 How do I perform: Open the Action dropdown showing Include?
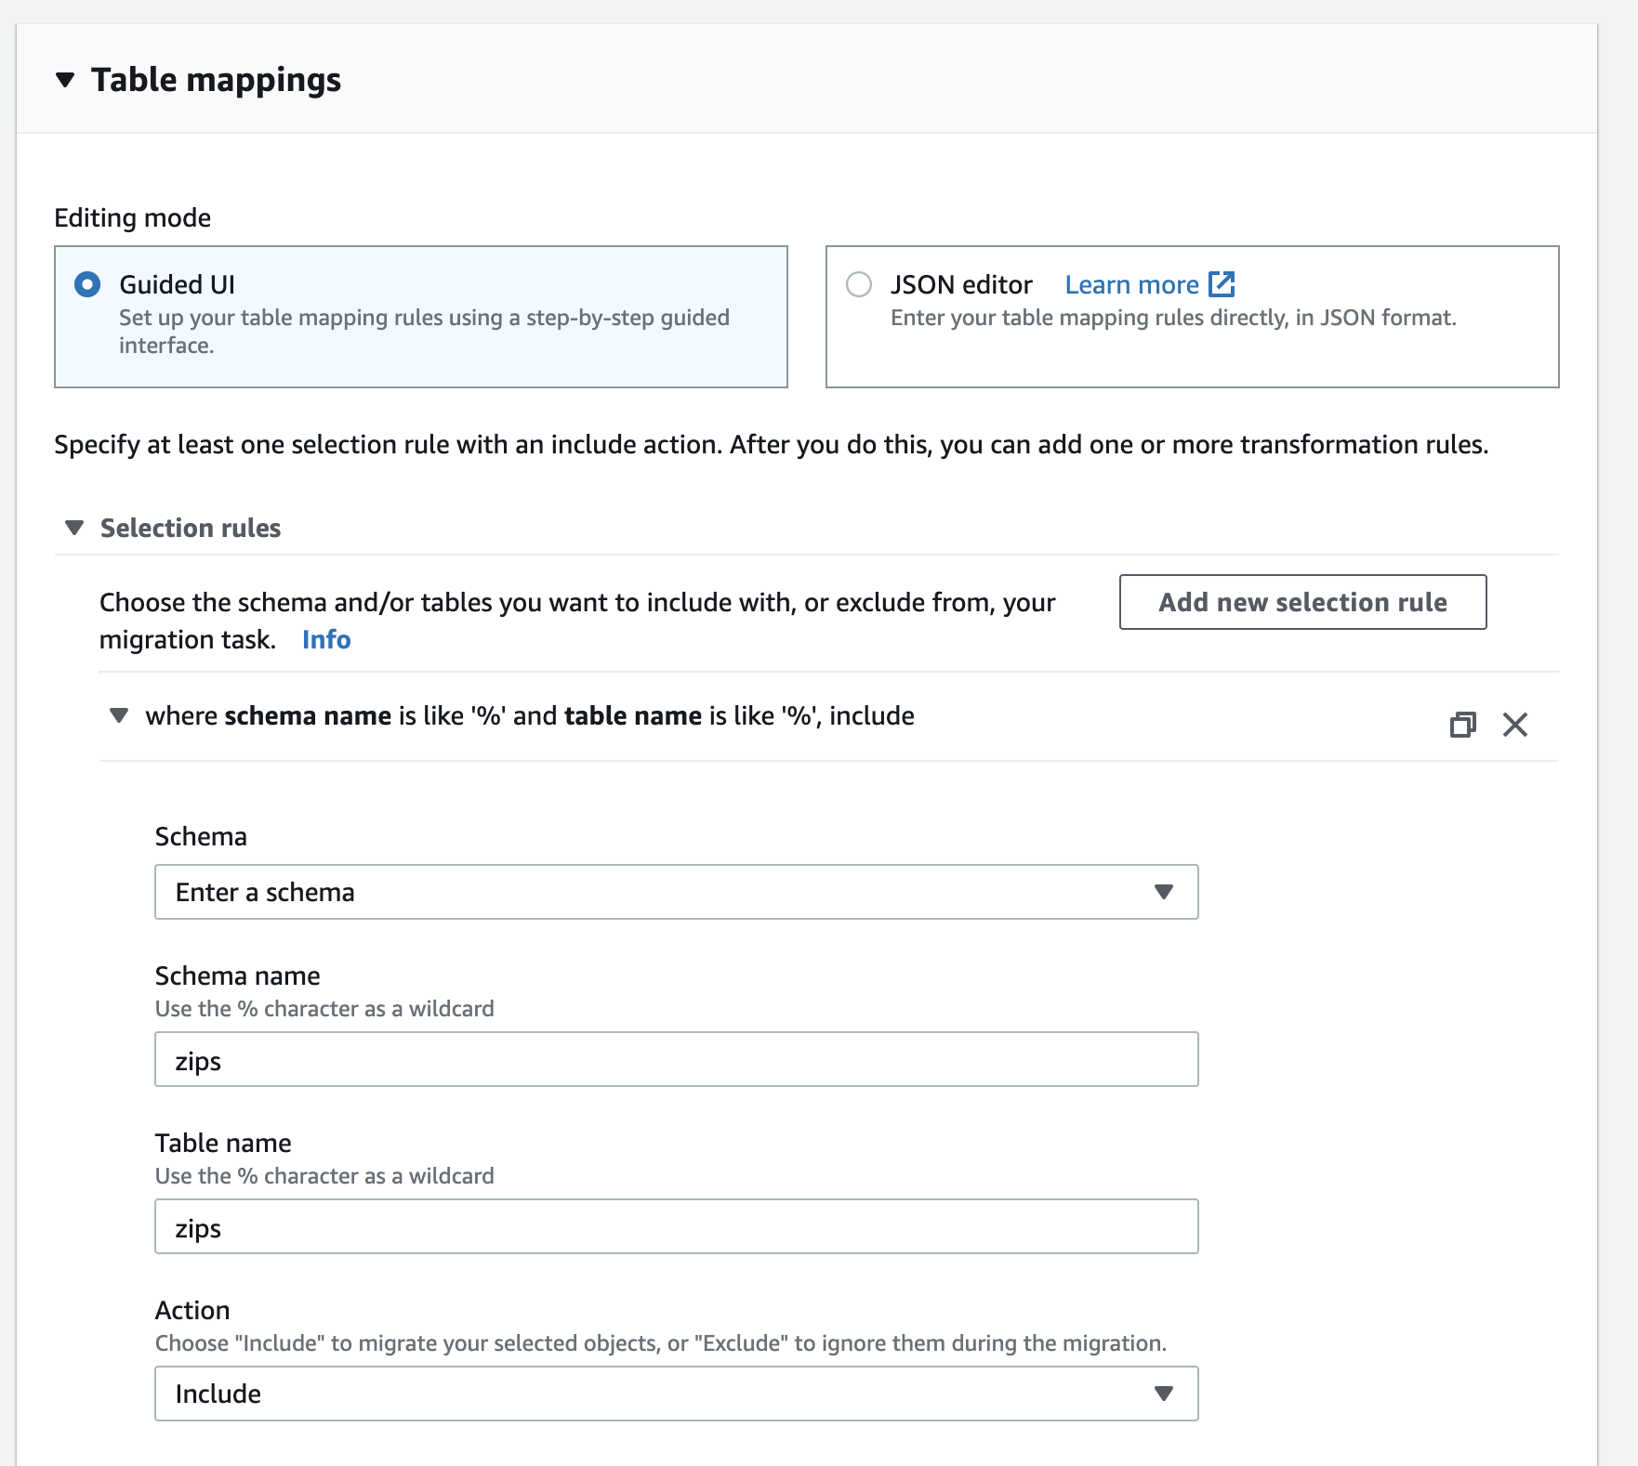point(676,1394)
